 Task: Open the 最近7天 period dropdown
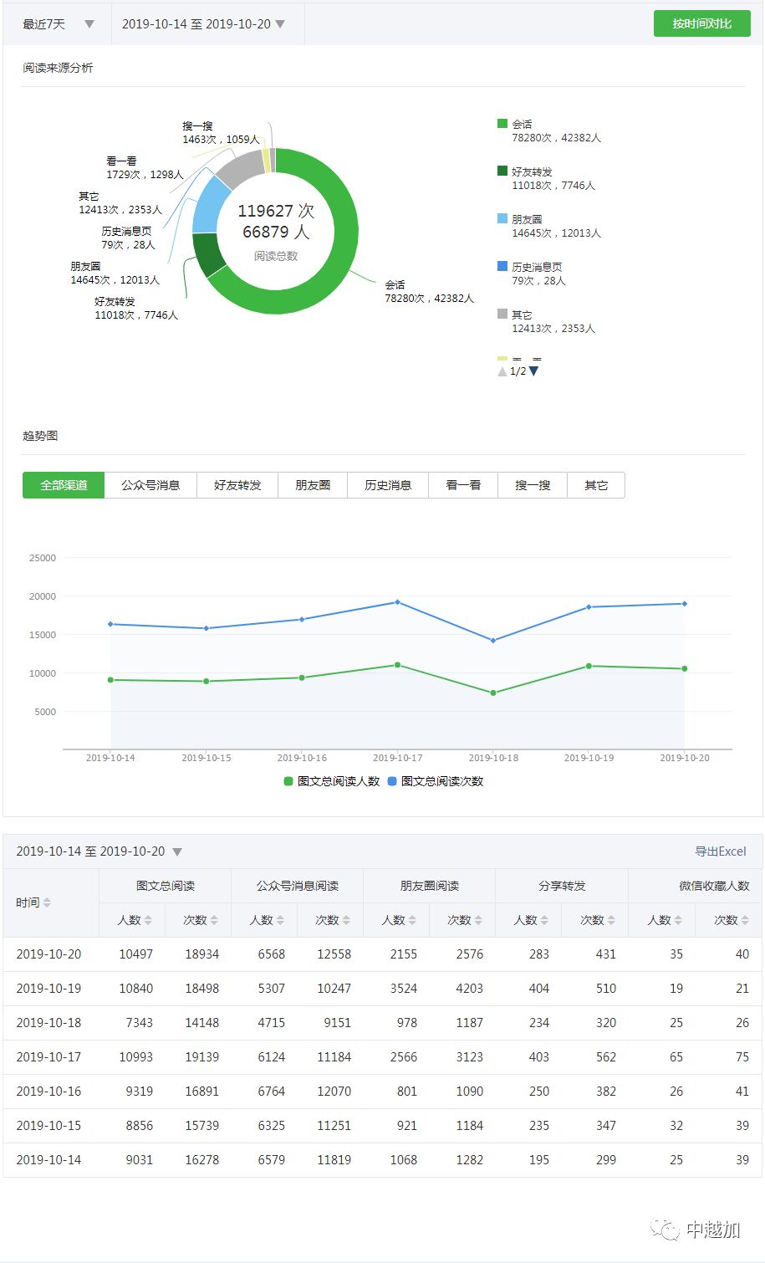(58, 24)
